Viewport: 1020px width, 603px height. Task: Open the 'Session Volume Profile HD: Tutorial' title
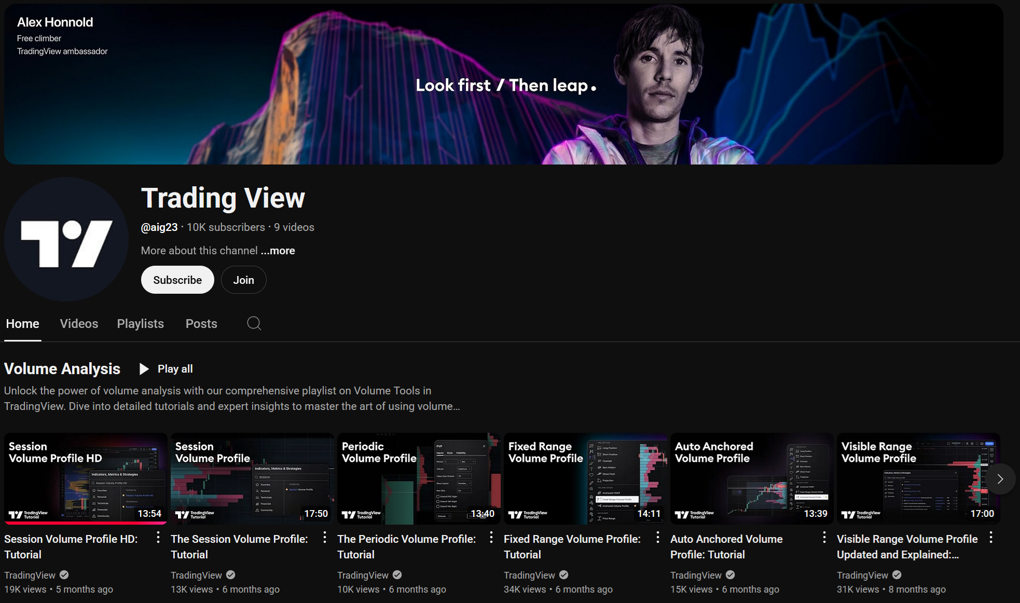coord(71,546)
